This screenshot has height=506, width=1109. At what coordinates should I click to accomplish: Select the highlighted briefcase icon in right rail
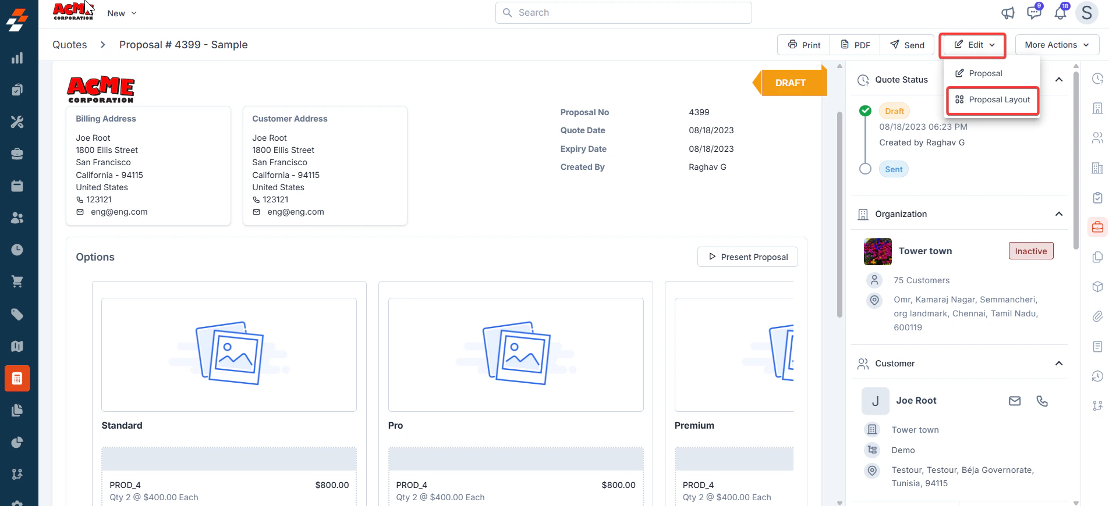[1097, 227]
